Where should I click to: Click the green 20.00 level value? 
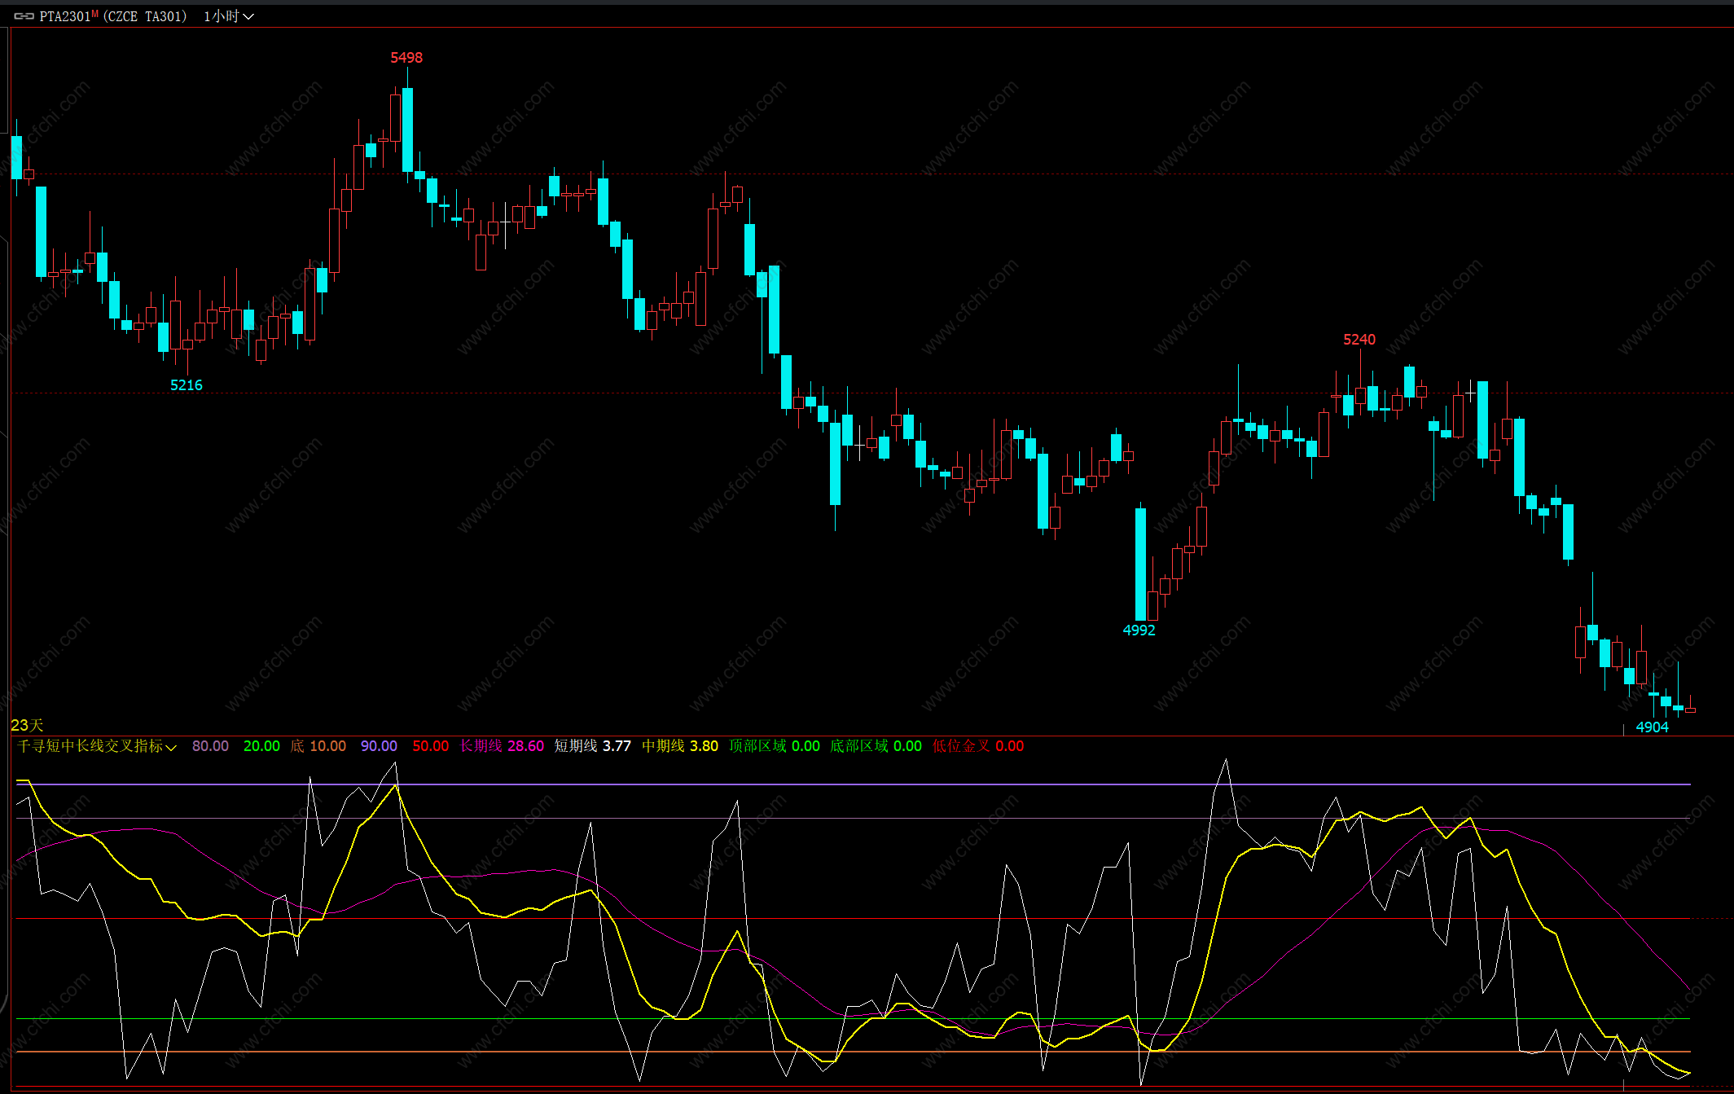[x=261, y=746]
